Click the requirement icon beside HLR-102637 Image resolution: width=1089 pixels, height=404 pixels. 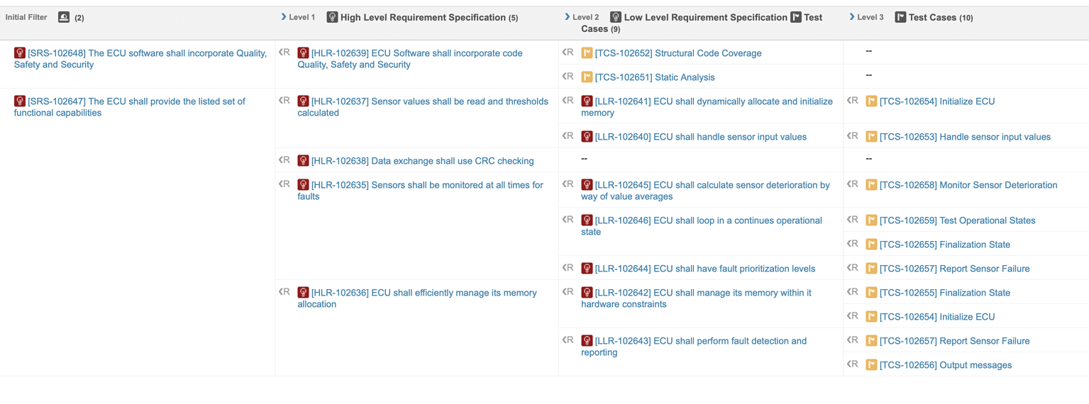point(303,101)
